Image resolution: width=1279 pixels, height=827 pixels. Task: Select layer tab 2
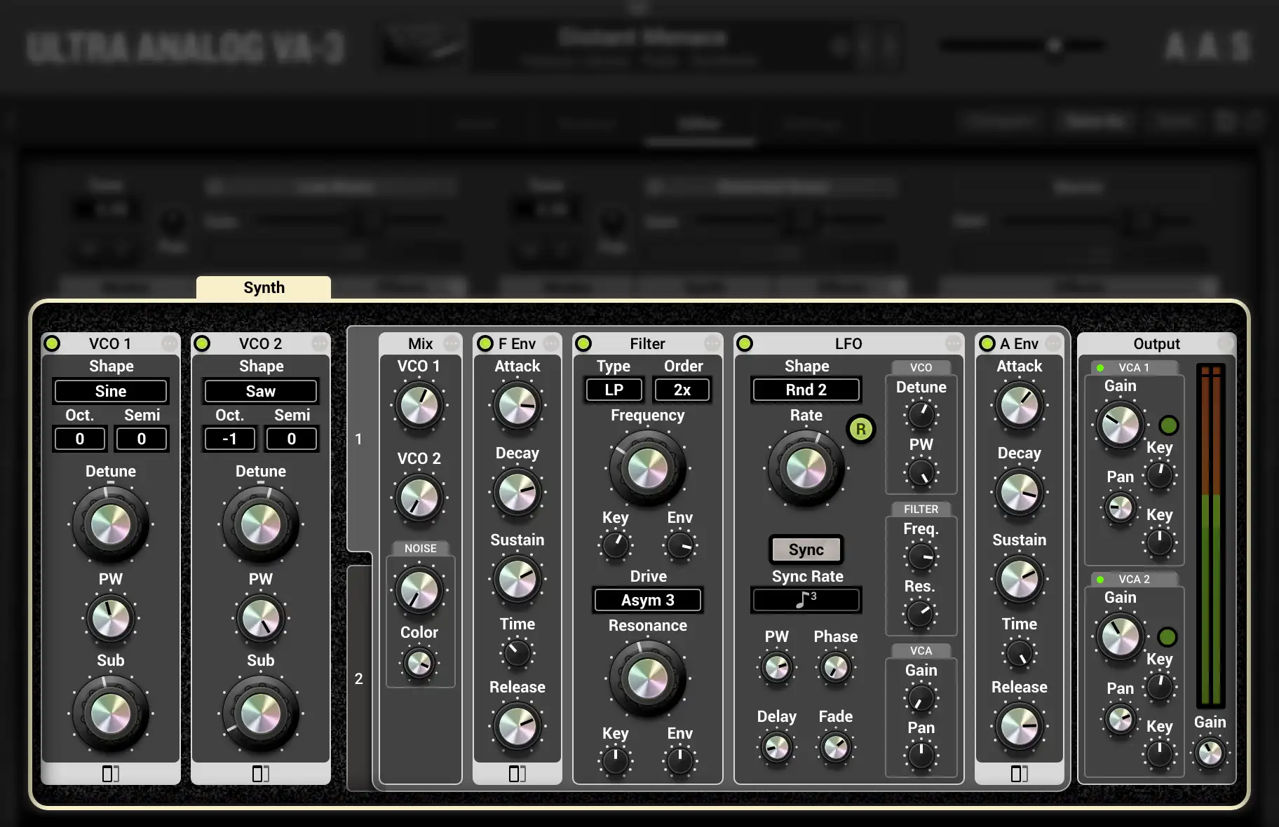(x=360, y=678)
